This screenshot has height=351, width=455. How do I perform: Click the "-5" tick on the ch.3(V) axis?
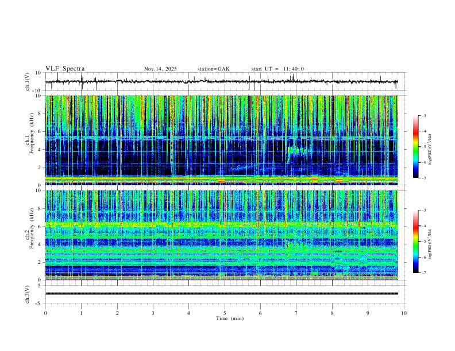coord(39,303)
